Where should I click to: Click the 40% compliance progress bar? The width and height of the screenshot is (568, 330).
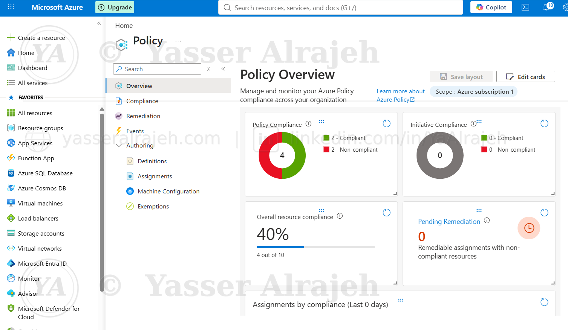315,247
